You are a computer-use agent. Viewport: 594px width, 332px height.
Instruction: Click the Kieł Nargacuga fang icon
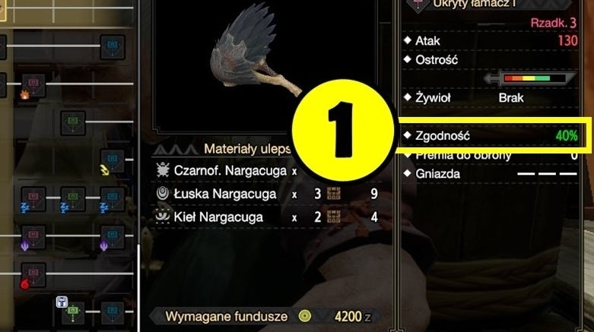tap(163, 217)
